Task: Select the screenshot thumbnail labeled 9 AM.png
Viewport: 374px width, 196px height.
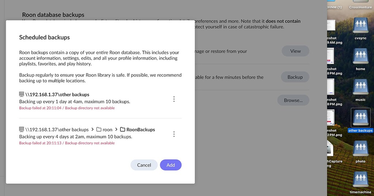Action: 331,25
